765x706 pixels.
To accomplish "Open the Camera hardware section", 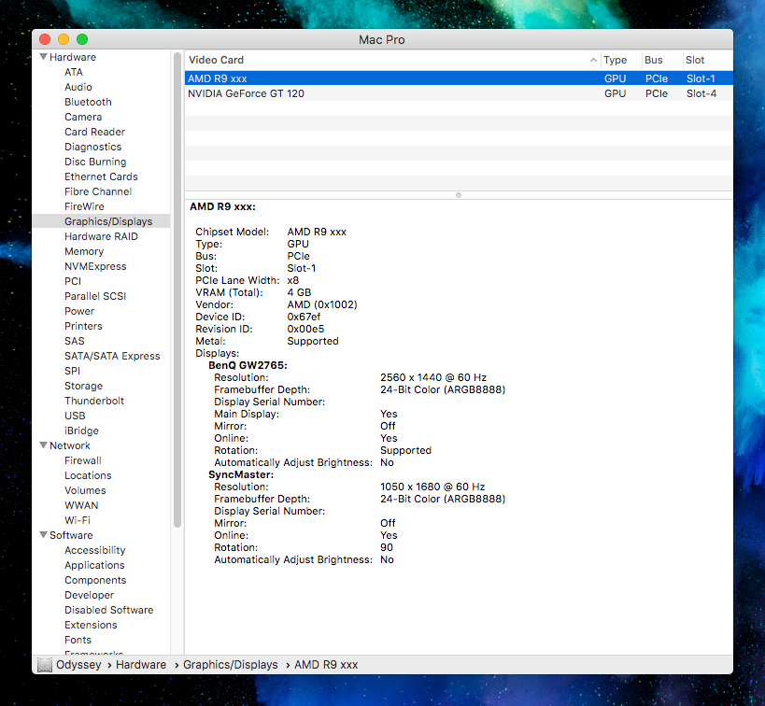I will point(83,117).
